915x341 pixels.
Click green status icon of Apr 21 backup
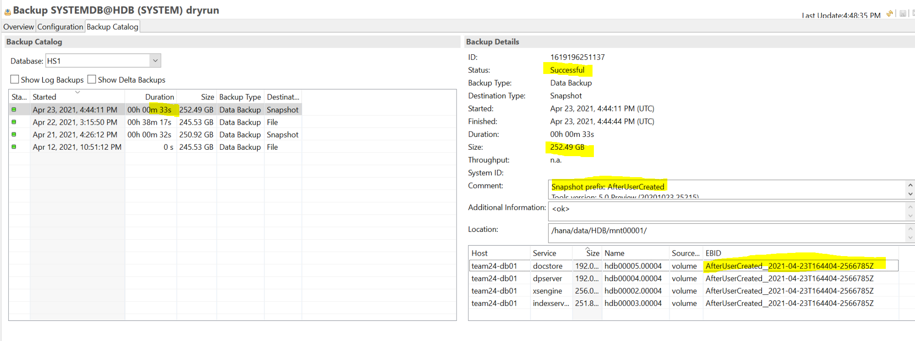point(14,134)
